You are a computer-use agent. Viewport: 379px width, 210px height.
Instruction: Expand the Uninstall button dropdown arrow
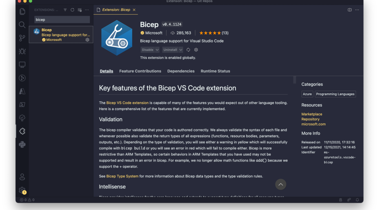[181, 50]
